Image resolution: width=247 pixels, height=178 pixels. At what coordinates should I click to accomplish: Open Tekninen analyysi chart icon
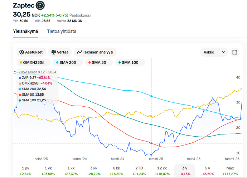(80, 52)
